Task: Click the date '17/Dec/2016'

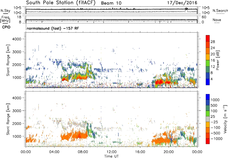Action: click(182, 3)
